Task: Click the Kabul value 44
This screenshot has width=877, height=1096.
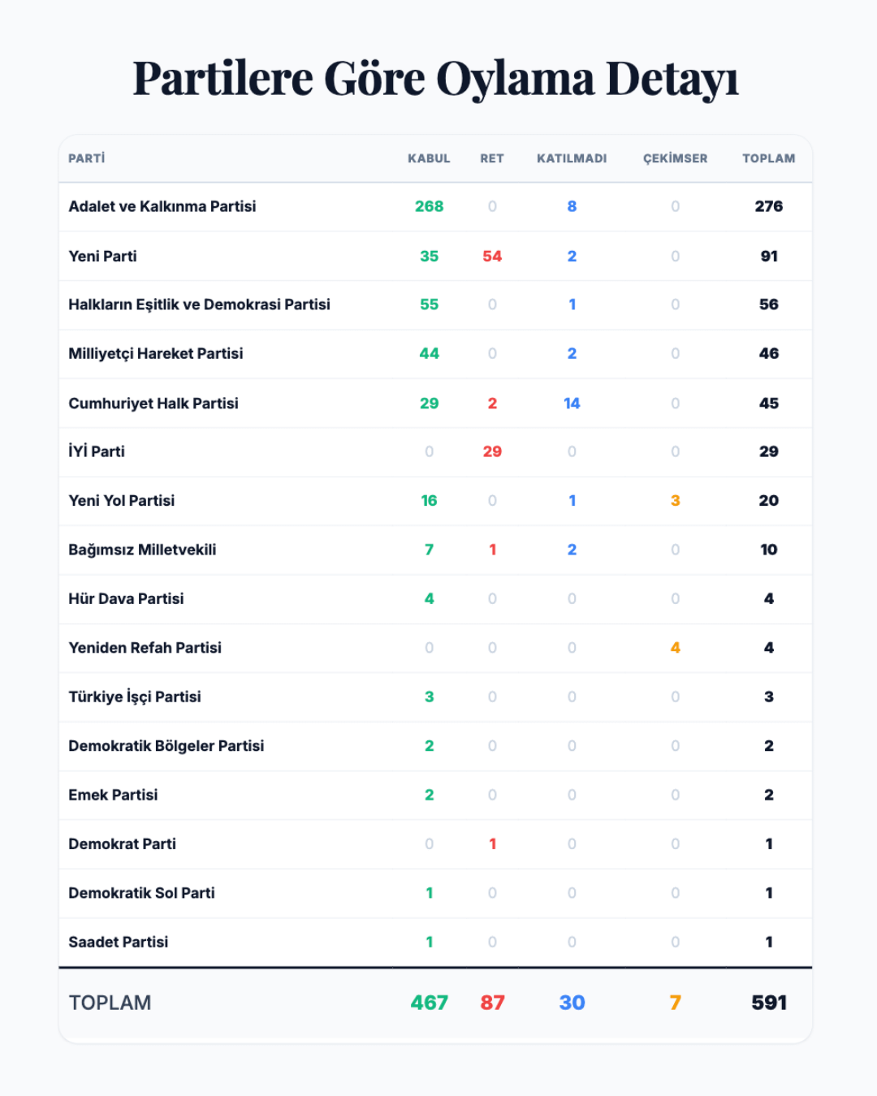Action: pyautogui.click(x=429, y=353)
